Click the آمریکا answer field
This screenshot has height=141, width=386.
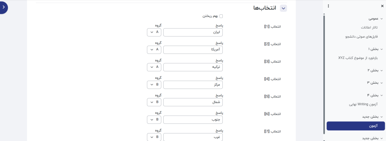click(193, 50)
